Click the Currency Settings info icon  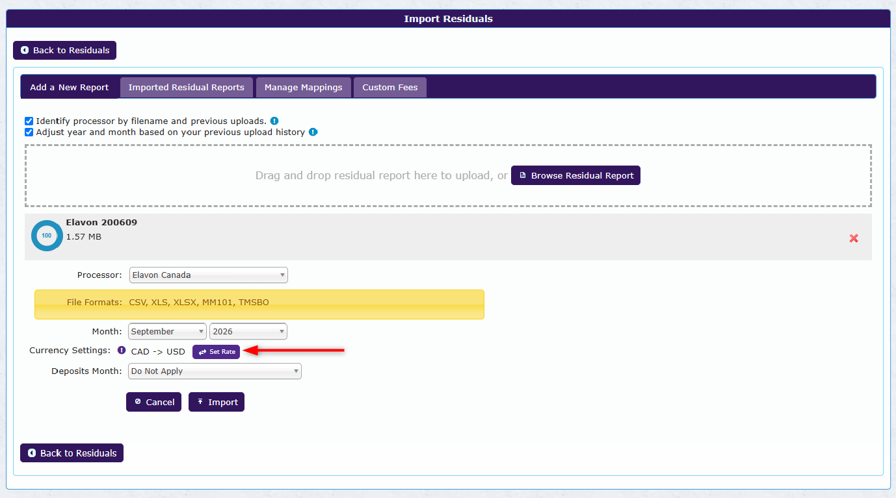[x=122, y=350]
